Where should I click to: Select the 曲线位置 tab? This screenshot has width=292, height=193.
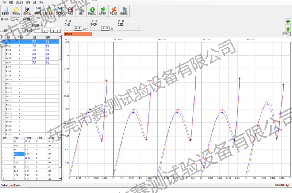tap(26, 19)
